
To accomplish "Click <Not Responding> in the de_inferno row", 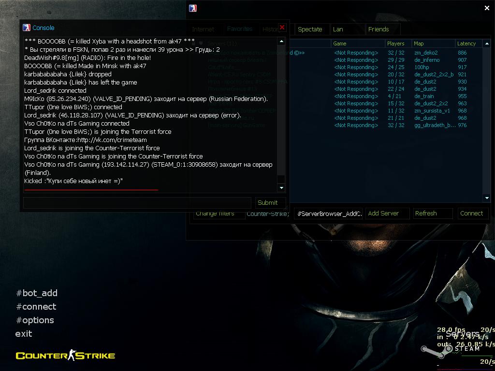I will pos(356,60).
